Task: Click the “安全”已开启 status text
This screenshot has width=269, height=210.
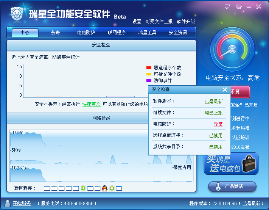Action: (244, 105)
